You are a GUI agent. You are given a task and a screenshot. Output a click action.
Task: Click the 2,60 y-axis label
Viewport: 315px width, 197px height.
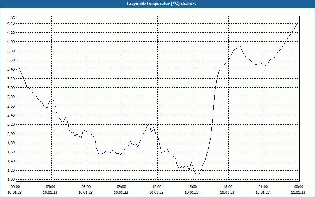(x=11, y=106)
